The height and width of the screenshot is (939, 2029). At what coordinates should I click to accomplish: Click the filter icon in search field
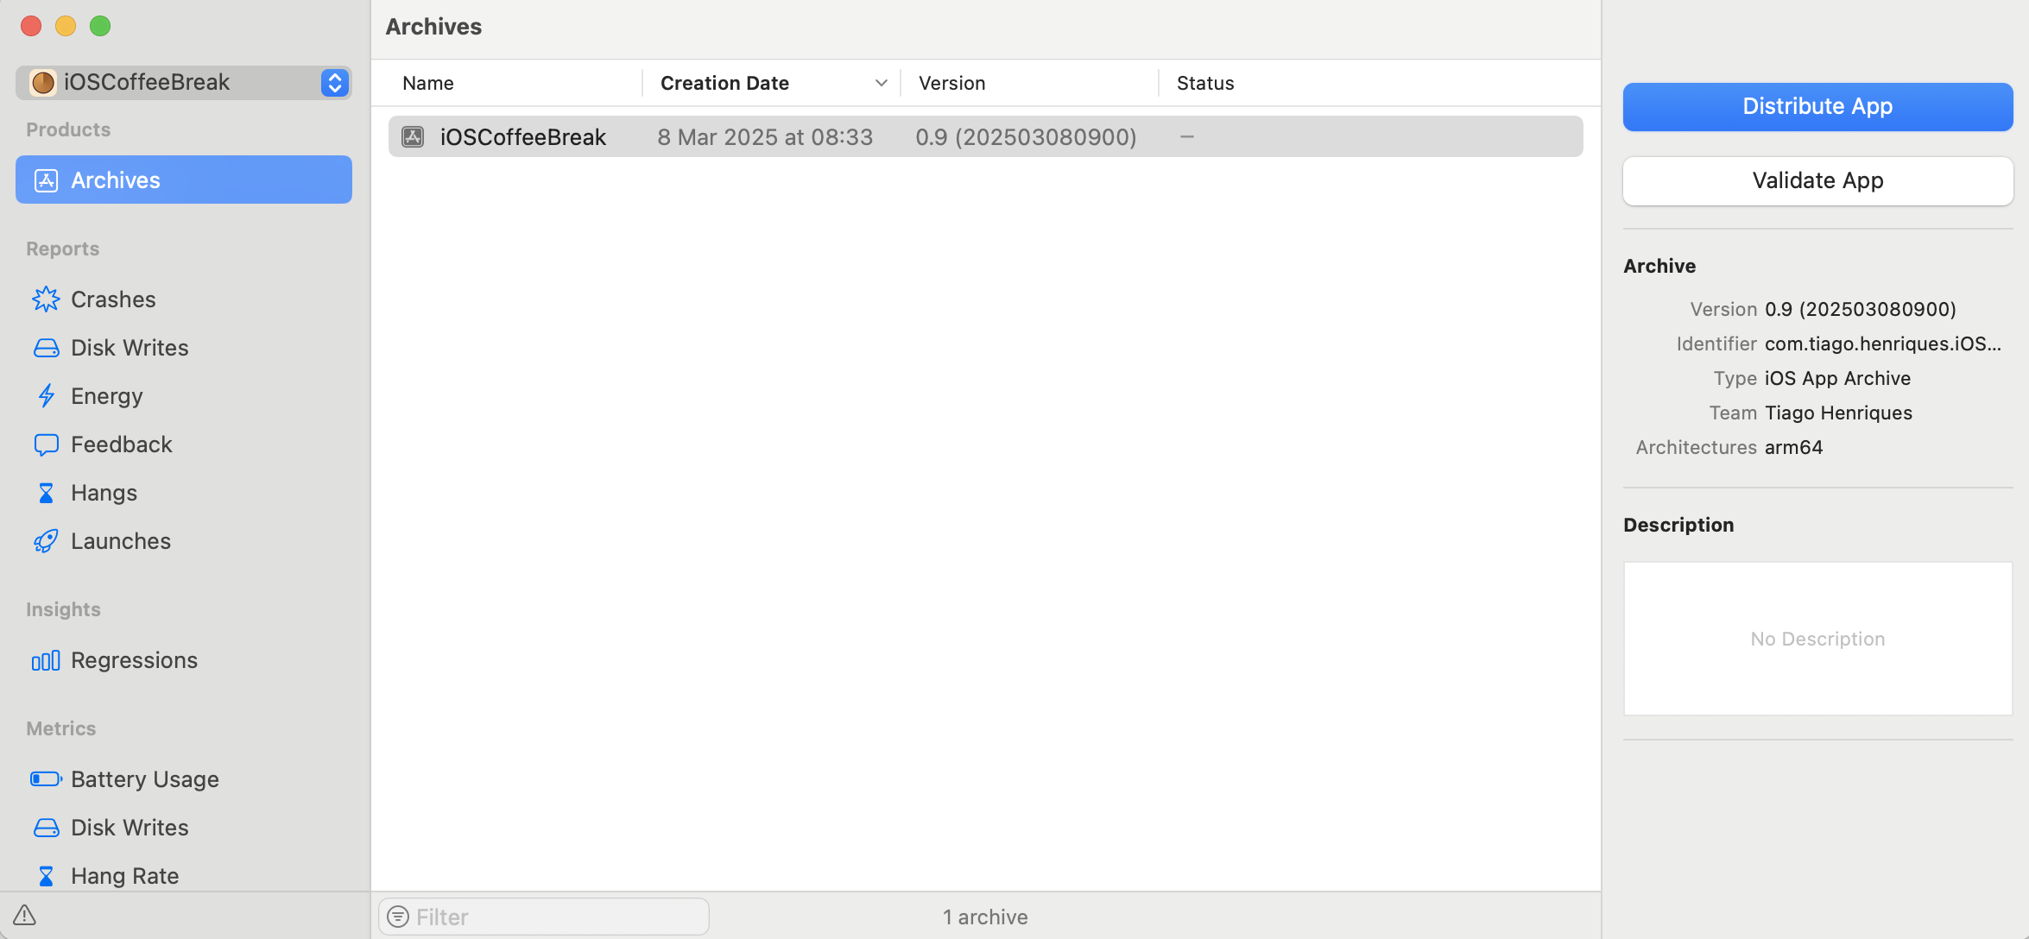pyautogui.click(x=398, y=917)
